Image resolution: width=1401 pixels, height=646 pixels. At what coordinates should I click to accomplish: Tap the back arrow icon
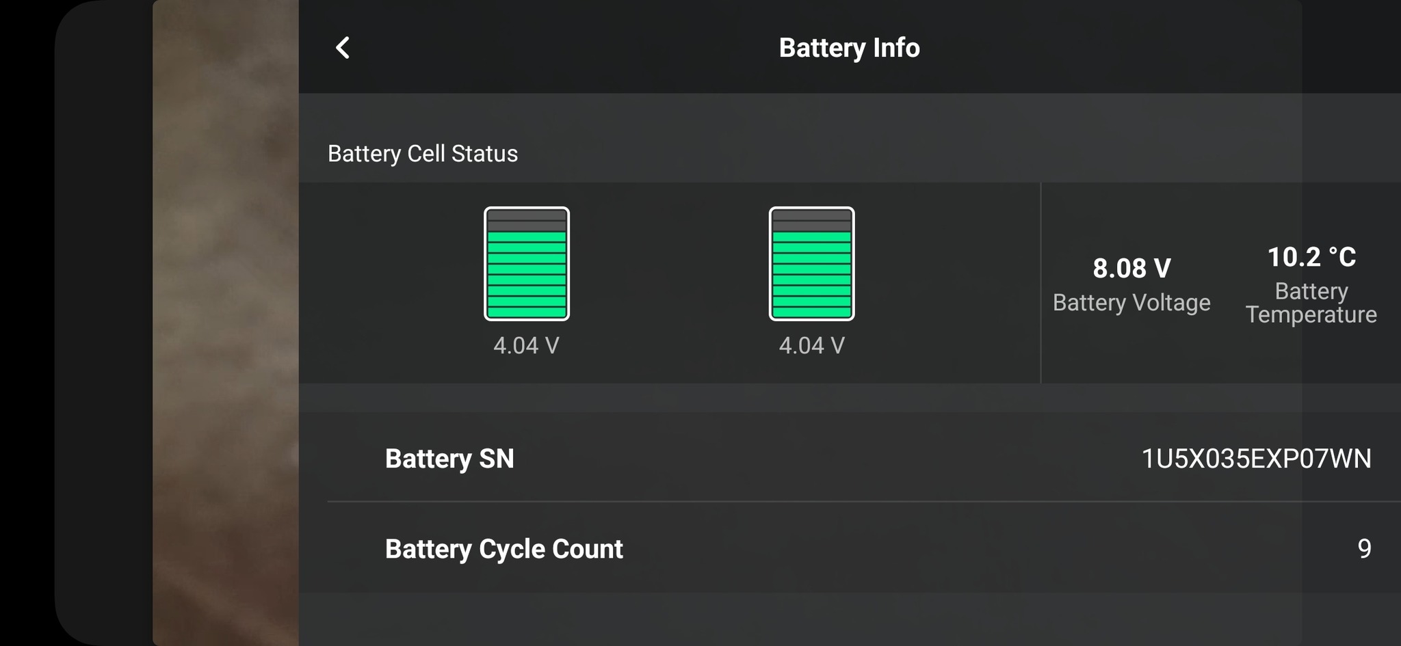click(x=343, y=48)
